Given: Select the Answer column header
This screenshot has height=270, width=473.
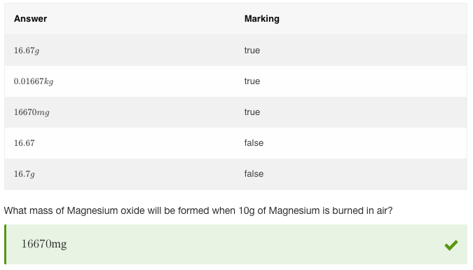Looking at the screenshot, I should 30,19.
